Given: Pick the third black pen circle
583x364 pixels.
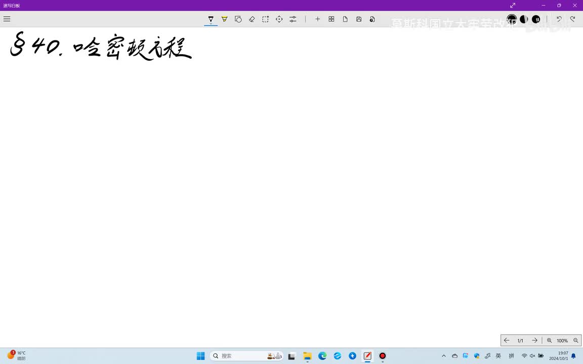Looking at the screenshot, I should [x=536, y=19].
